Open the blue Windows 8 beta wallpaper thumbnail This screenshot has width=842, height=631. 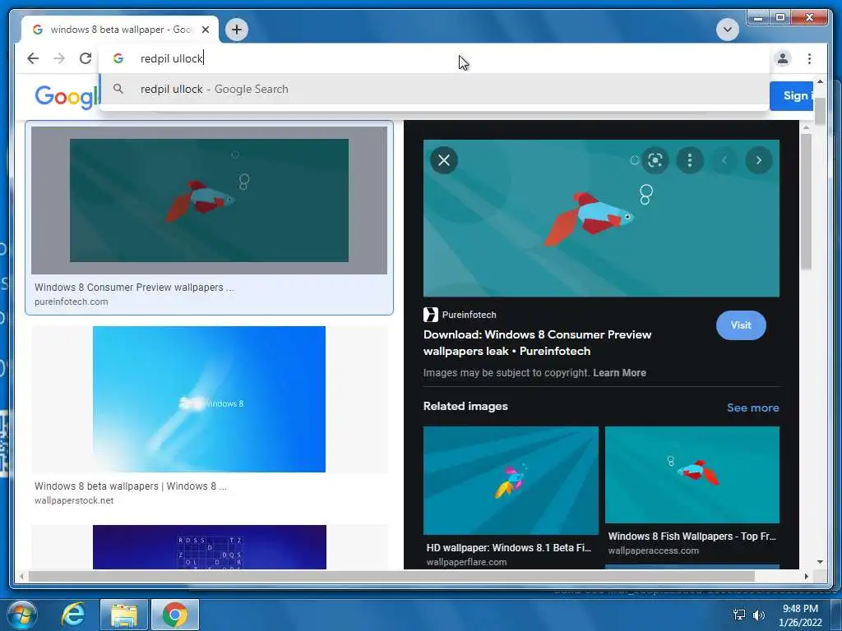click(x=209, y=399)
